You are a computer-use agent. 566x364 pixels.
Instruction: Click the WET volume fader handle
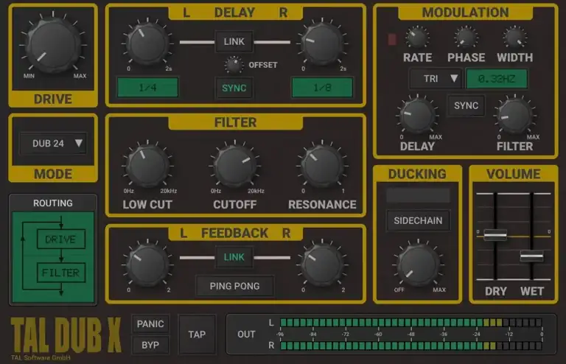coord(531,256)
